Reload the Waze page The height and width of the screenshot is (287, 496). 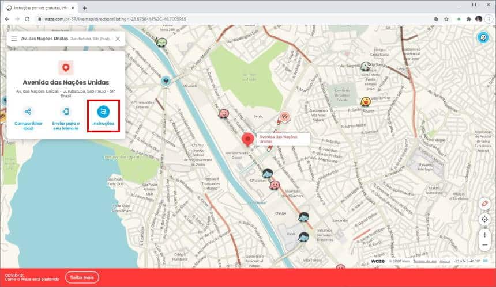pos(27,19)
